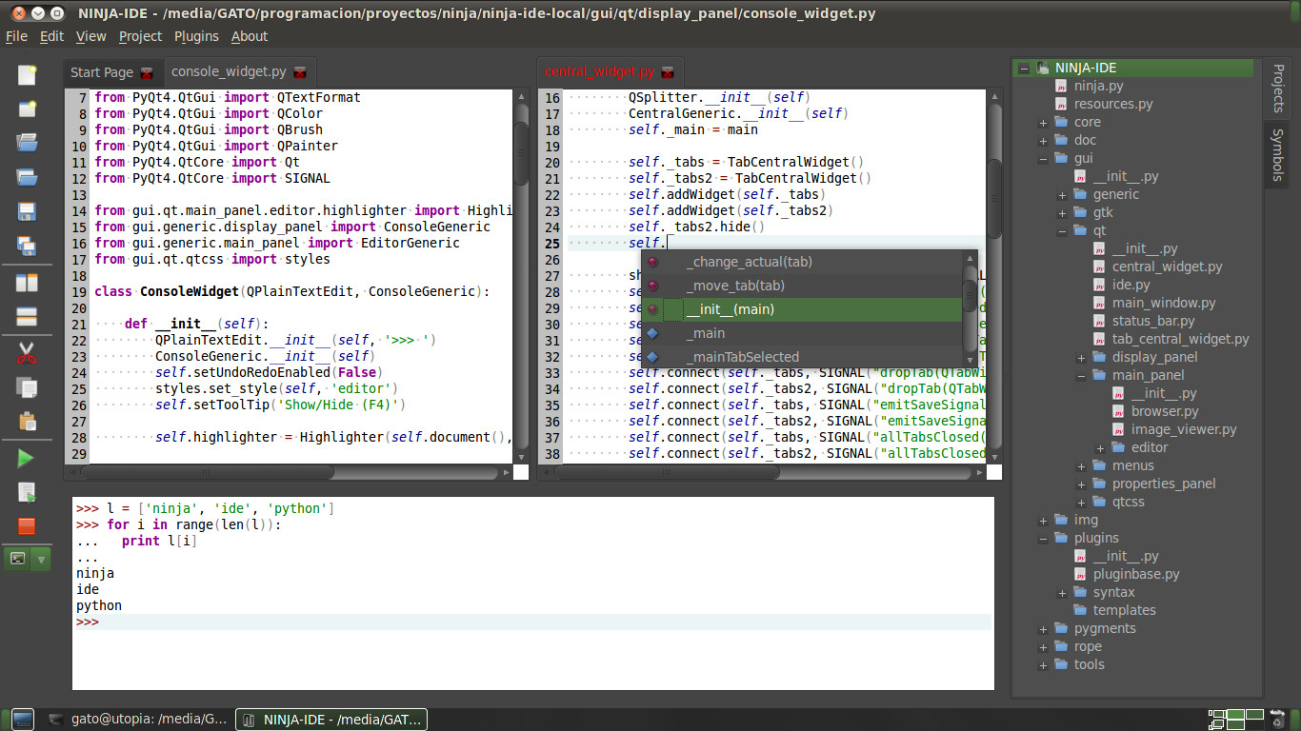The height and width of the screenshot is (731, 1301).
Task: Pick _mainTabSelected from completion list
Action: coord(801,357)
